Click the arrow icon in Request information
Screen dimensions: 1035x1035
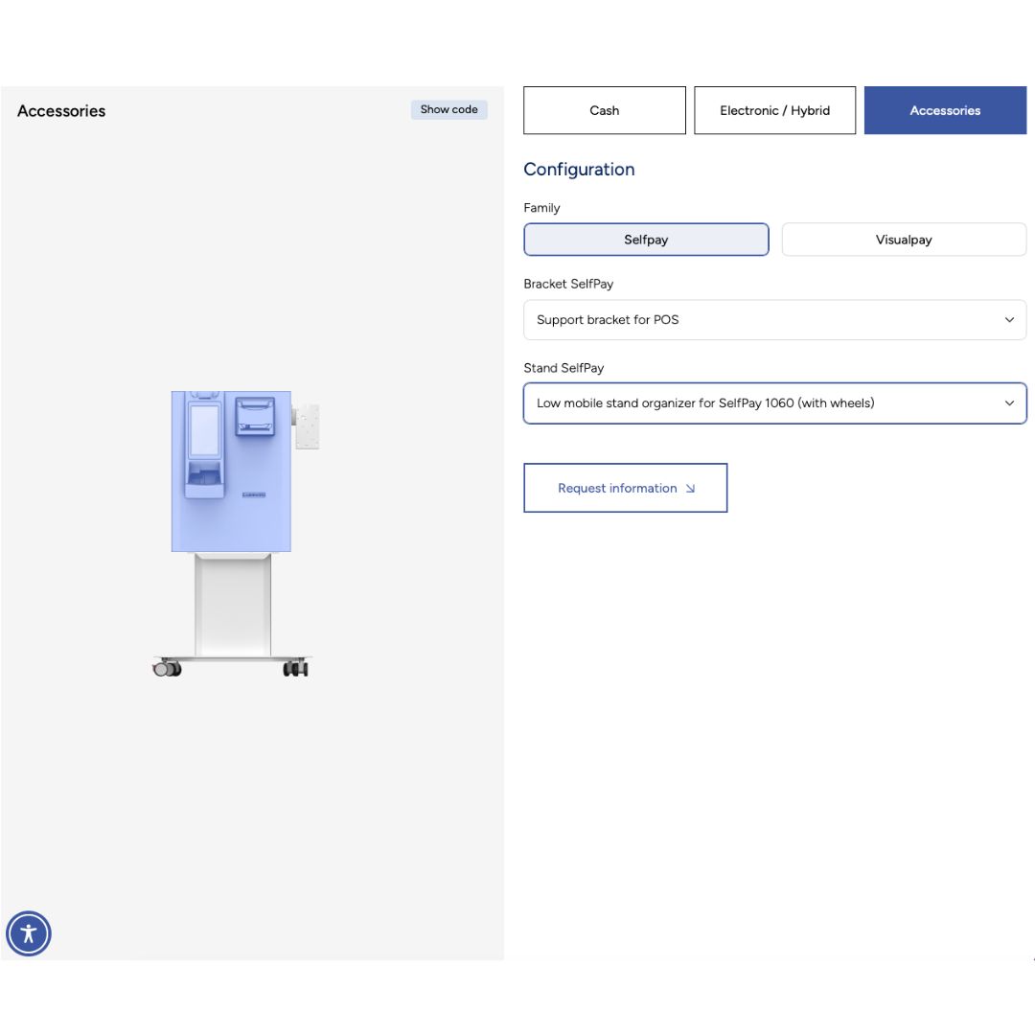tap(690, 489)
